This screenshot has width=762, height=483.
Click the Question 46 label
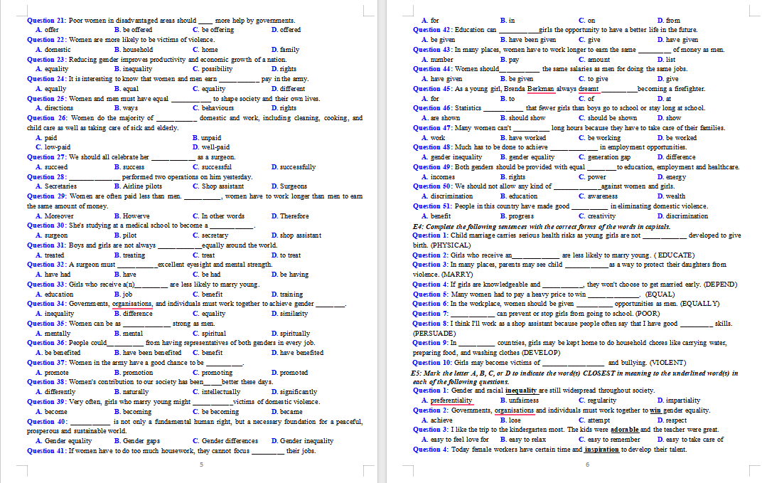pos(432,108)
